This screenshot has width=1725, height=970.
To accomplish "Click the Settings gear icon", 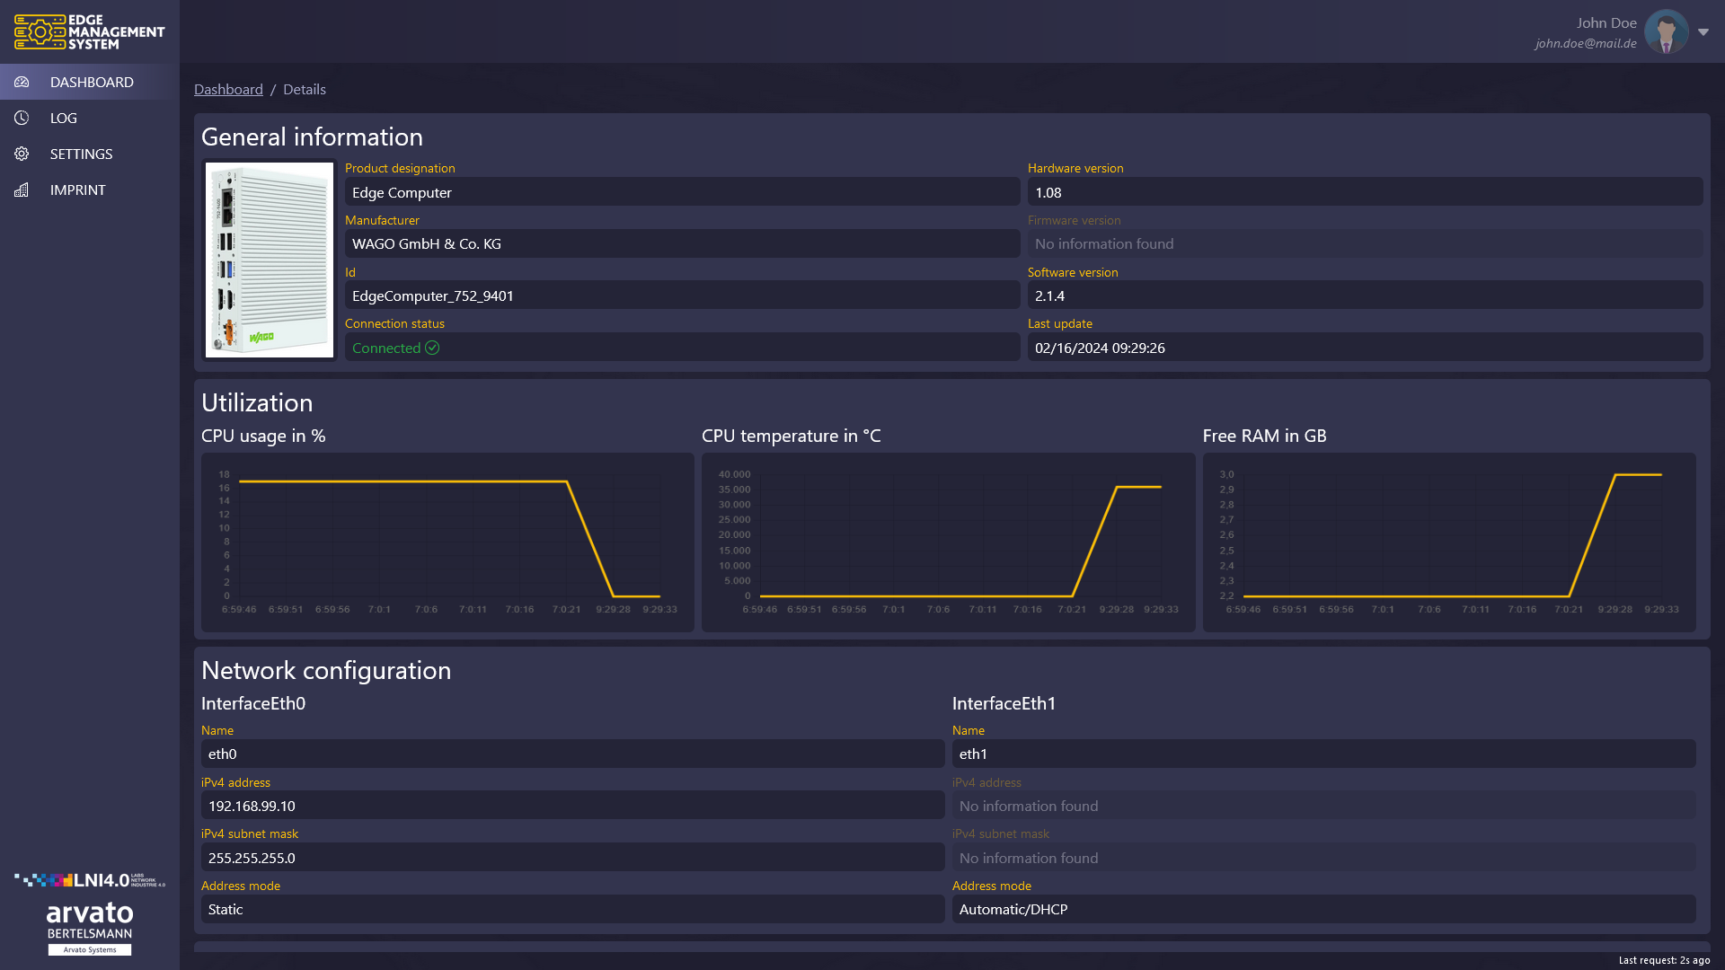I will [x=22, y=154].
